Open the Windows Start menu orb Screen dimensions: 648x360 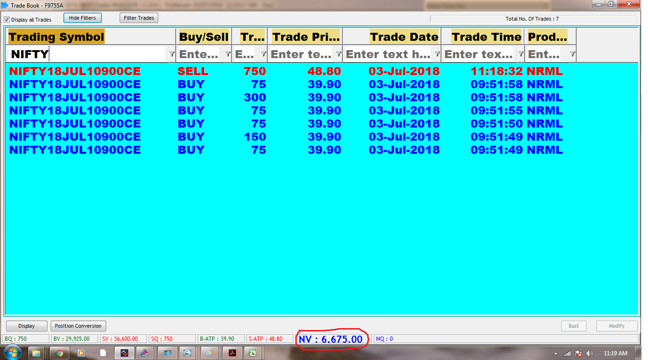tap(11, 352)
